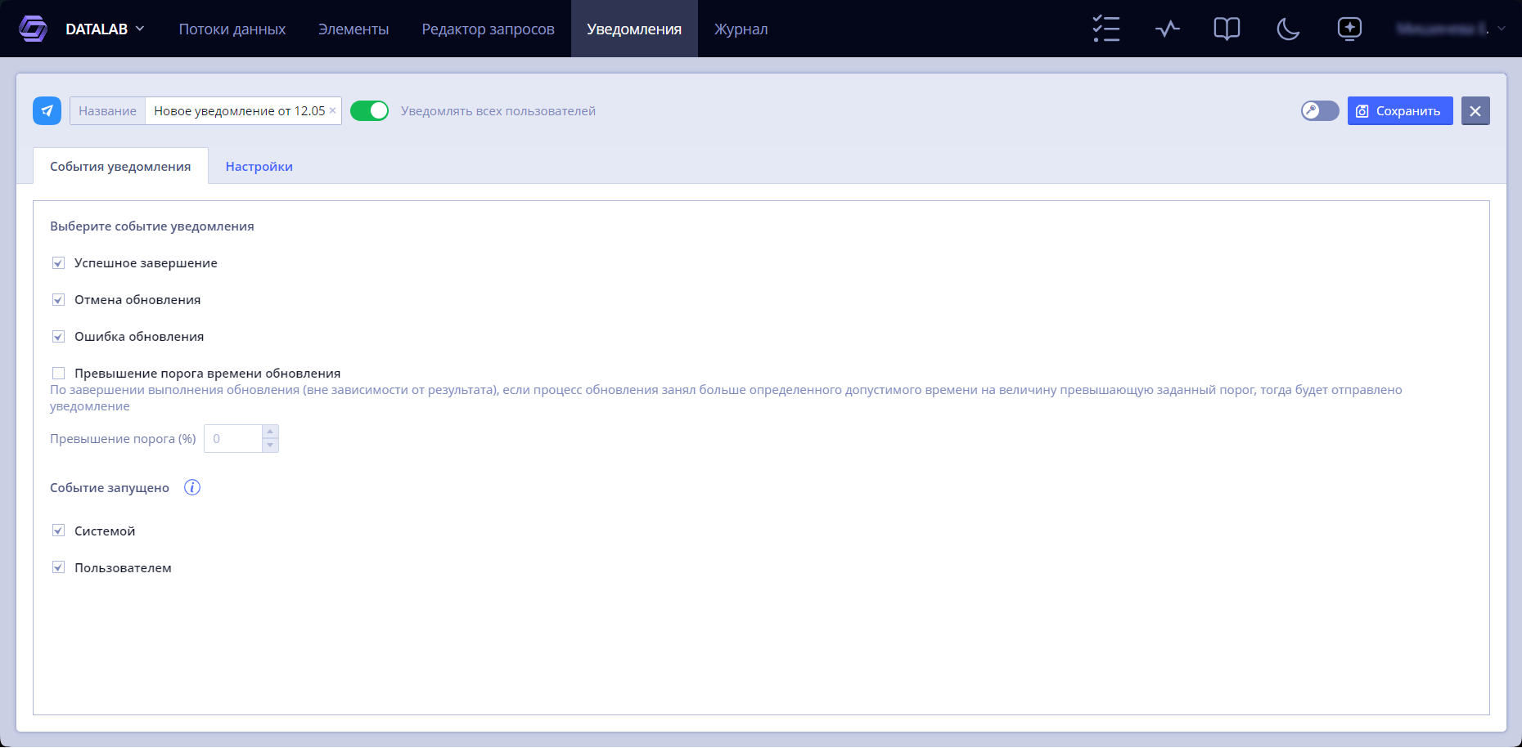Screen dimensions: 1522x748
Task: Toggle the key access switch near Сохранить
Action: (1320, 110)
